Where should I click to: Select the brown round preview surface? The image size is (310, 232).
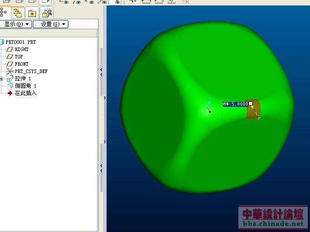pos(254,109)
